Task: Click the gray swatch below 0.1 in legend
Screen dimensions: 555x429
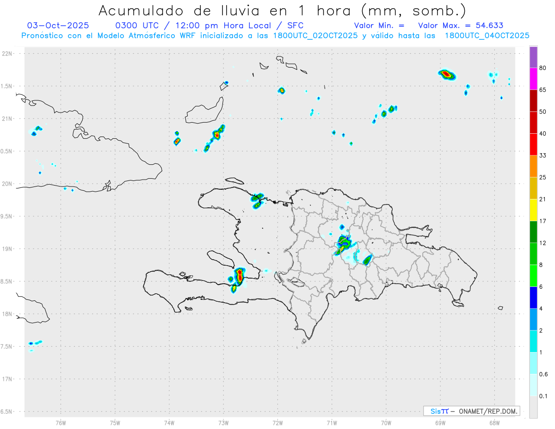Action: pyautogui.click(x=533, y=407)
